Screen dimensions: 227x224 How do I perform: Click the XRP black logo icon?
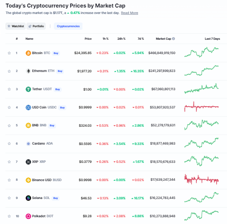pyautogui.click(x=28, y=162)
